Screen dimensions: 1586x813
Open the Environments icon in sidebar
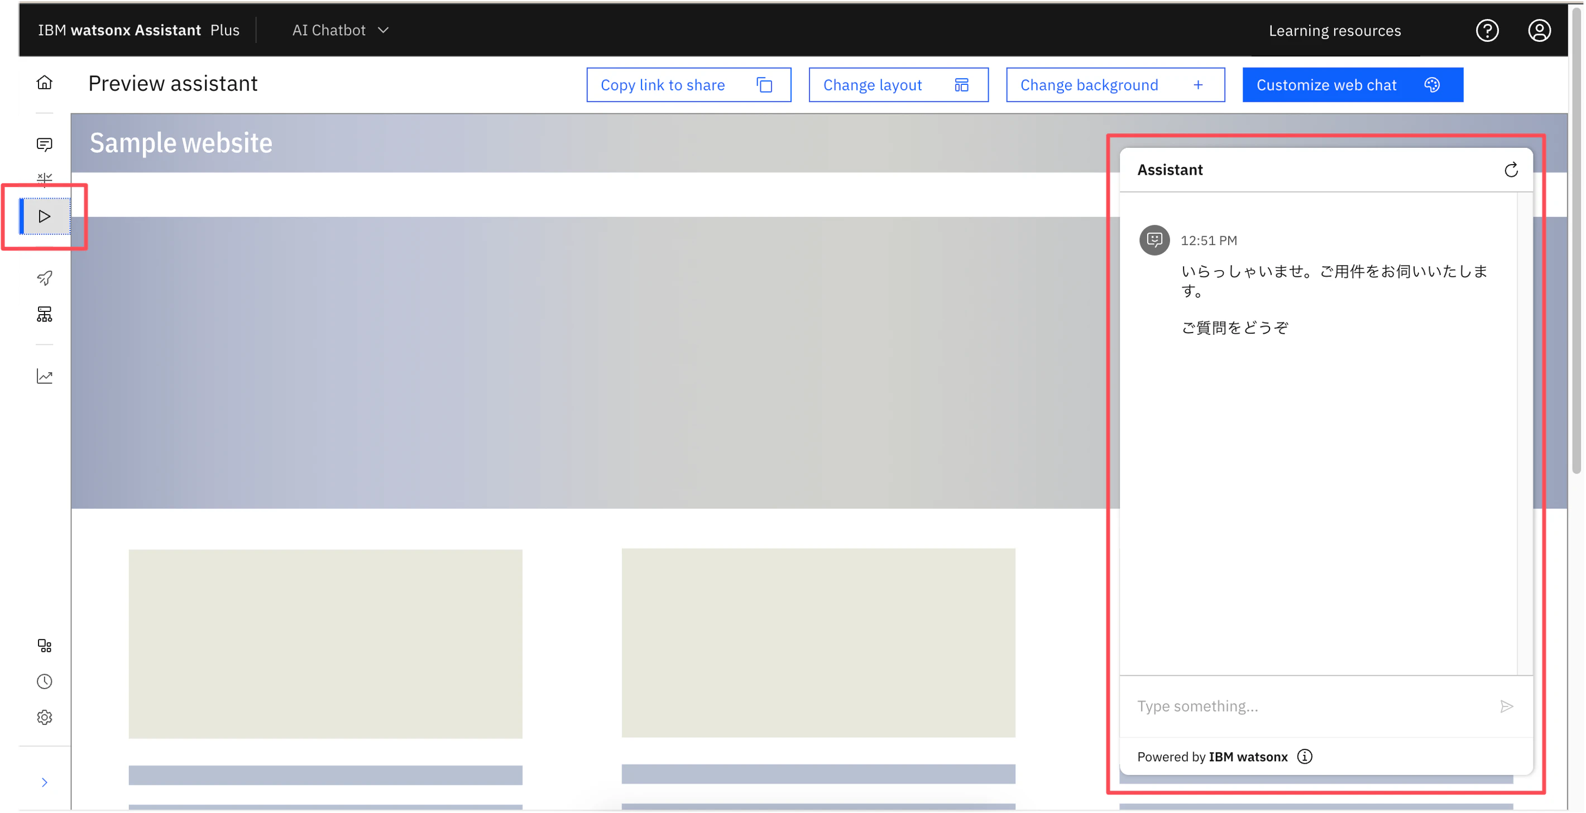pyautogui.click(x=44, y=315)
